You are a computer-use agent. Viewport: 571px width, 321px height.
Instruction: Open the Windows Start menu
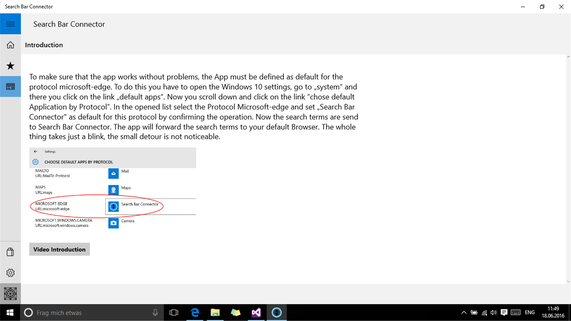pyautogui.click(x=10, y=313)
